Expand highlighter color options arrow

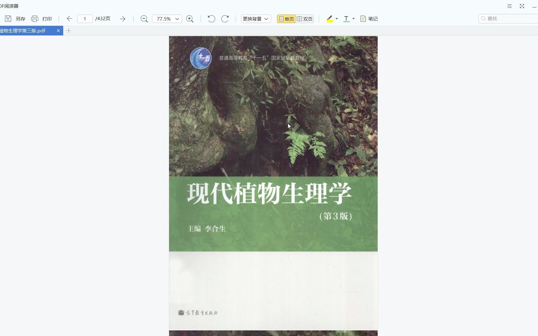(337, 19)
